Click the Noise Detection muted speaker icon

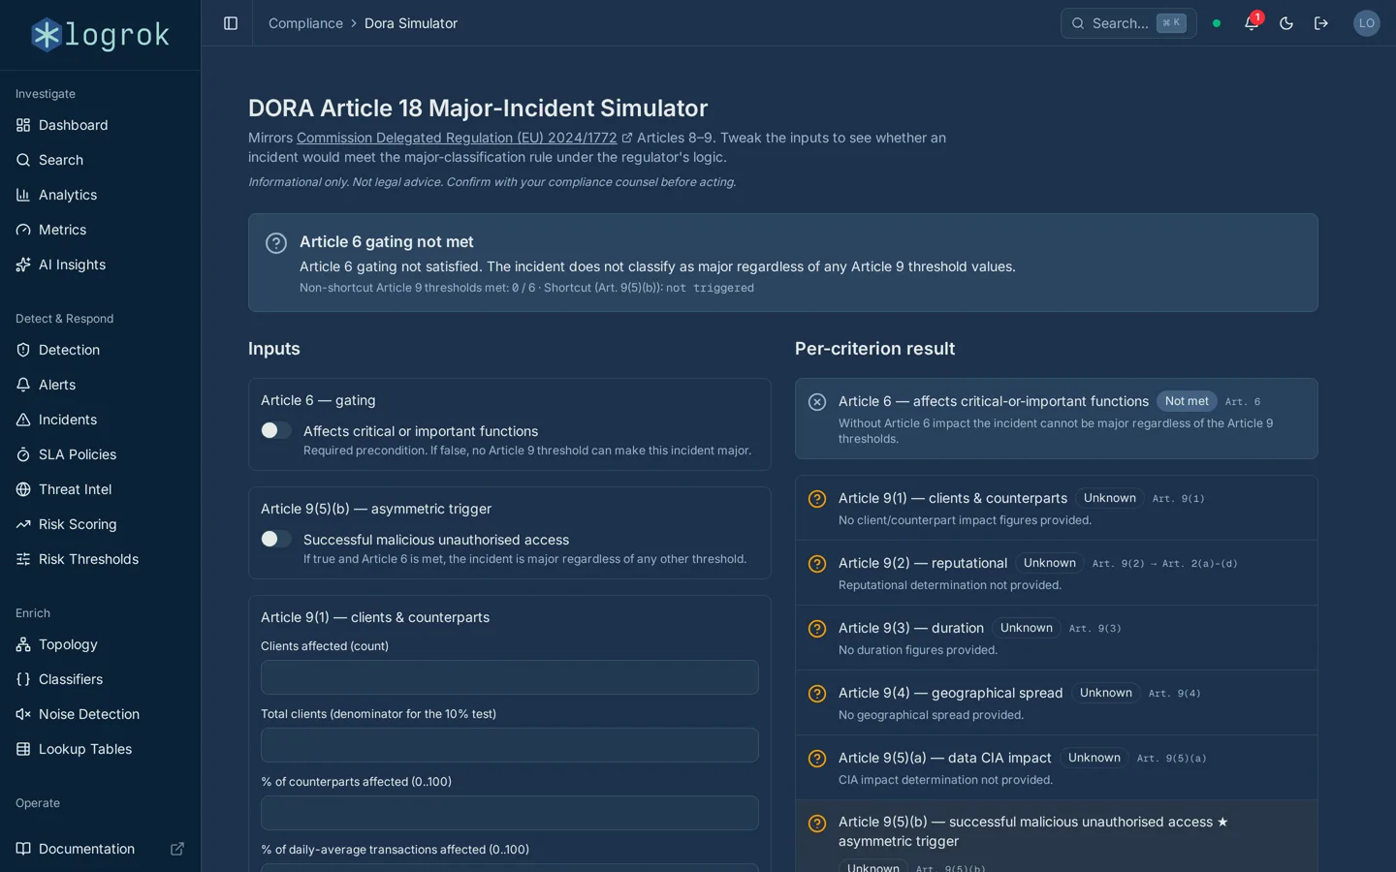(x=23, y=714)
